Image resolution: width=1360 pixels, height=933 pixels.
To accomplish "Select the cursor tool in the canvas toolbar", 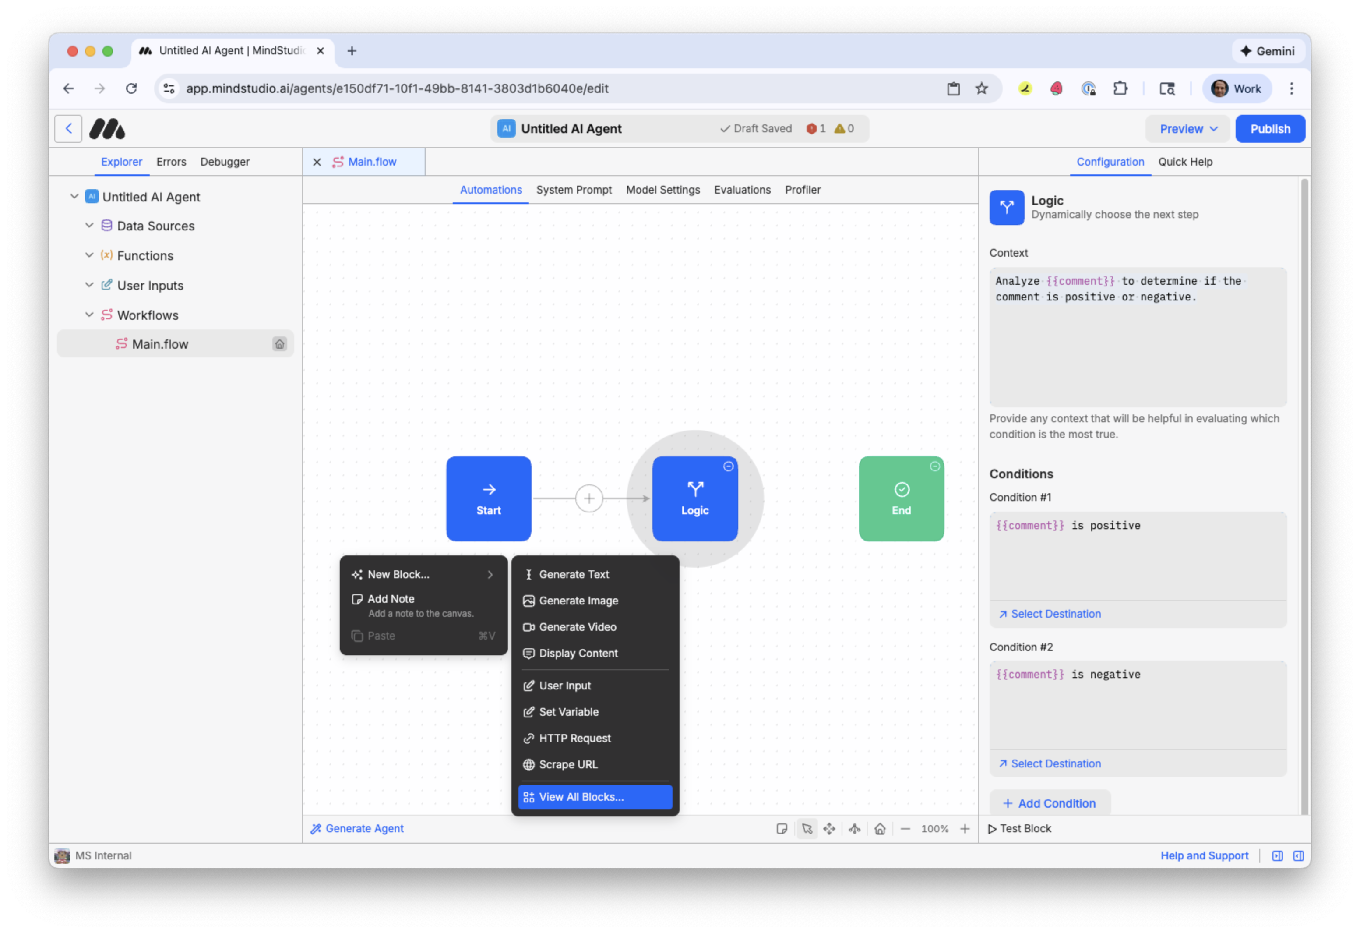I will [x=807, y=828].
